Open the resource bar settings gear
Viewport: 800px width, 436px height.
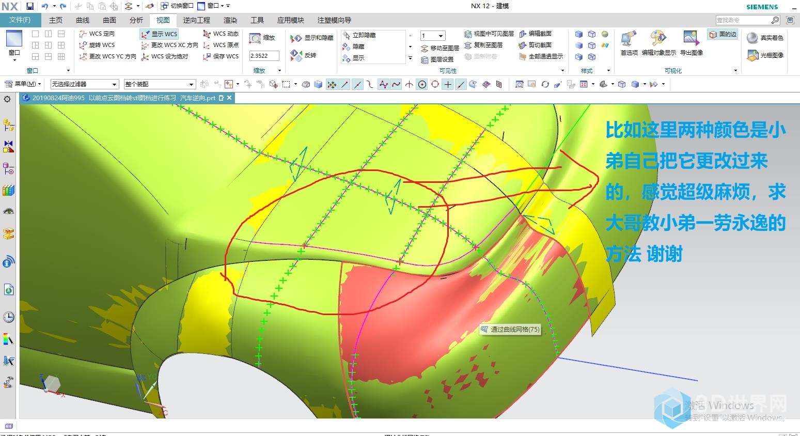tap(7, 99)
